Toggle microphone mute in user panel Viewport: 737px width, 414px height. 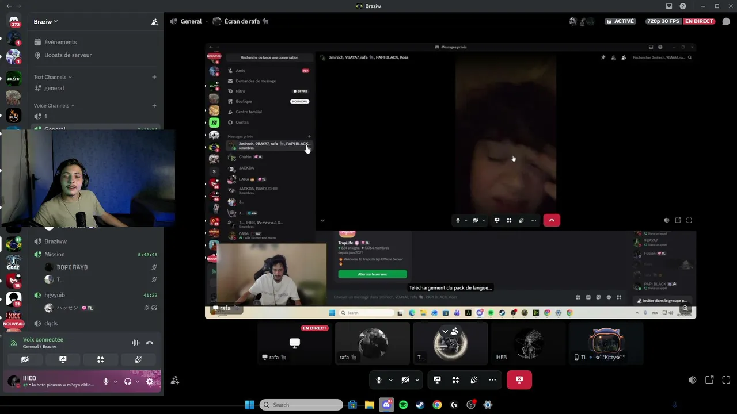(x=106, y=381)
